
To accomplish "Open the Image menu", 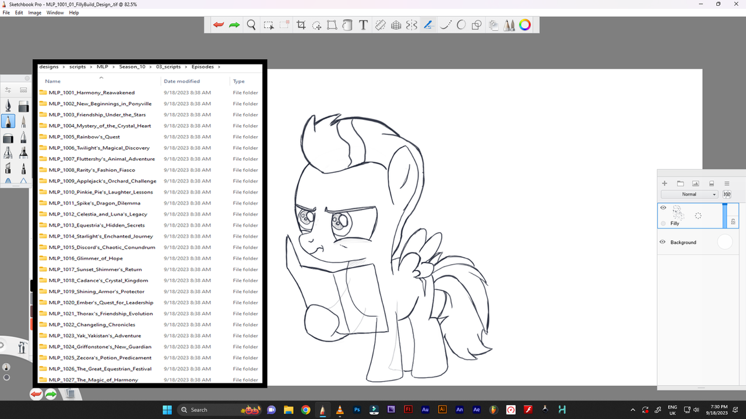I will click(35, 12).
